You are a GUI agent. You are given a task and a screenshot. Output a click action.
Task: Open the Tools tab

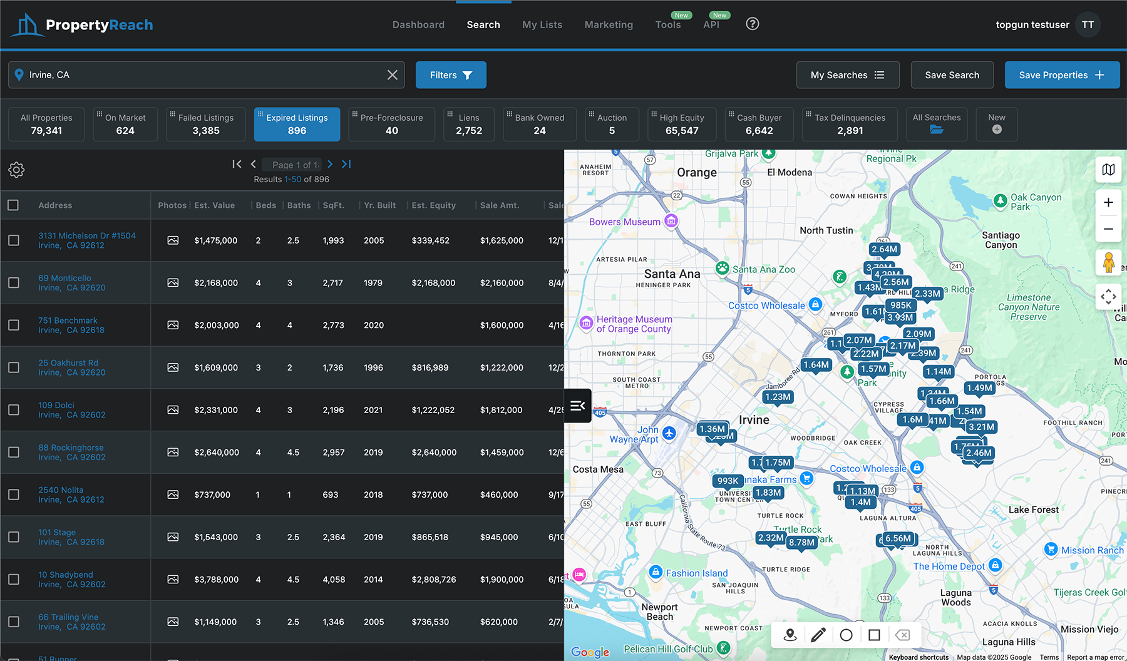click(x=668, y=25)
